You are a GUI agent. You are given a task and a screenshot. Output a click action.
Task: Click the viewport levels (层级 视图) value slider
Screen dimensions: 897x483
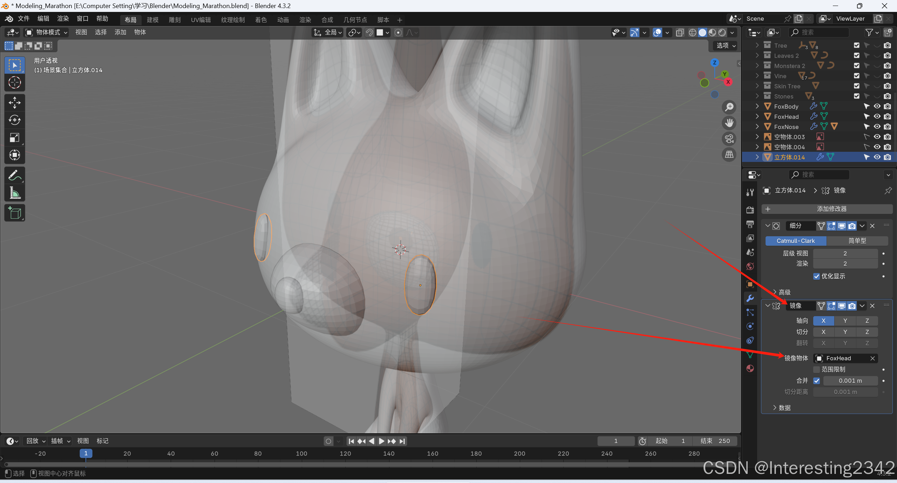[x=845, y=253]
